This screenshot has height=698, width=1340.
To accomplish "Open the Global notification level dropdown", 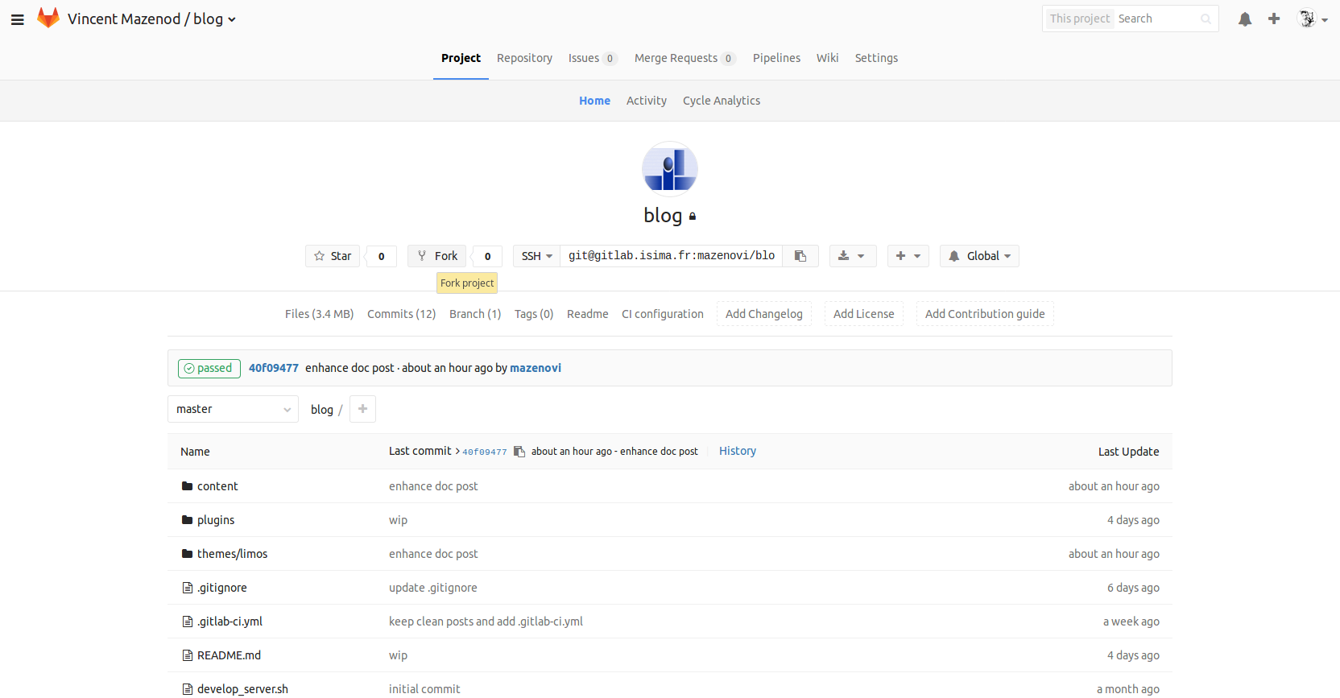I will coord(979,256).
